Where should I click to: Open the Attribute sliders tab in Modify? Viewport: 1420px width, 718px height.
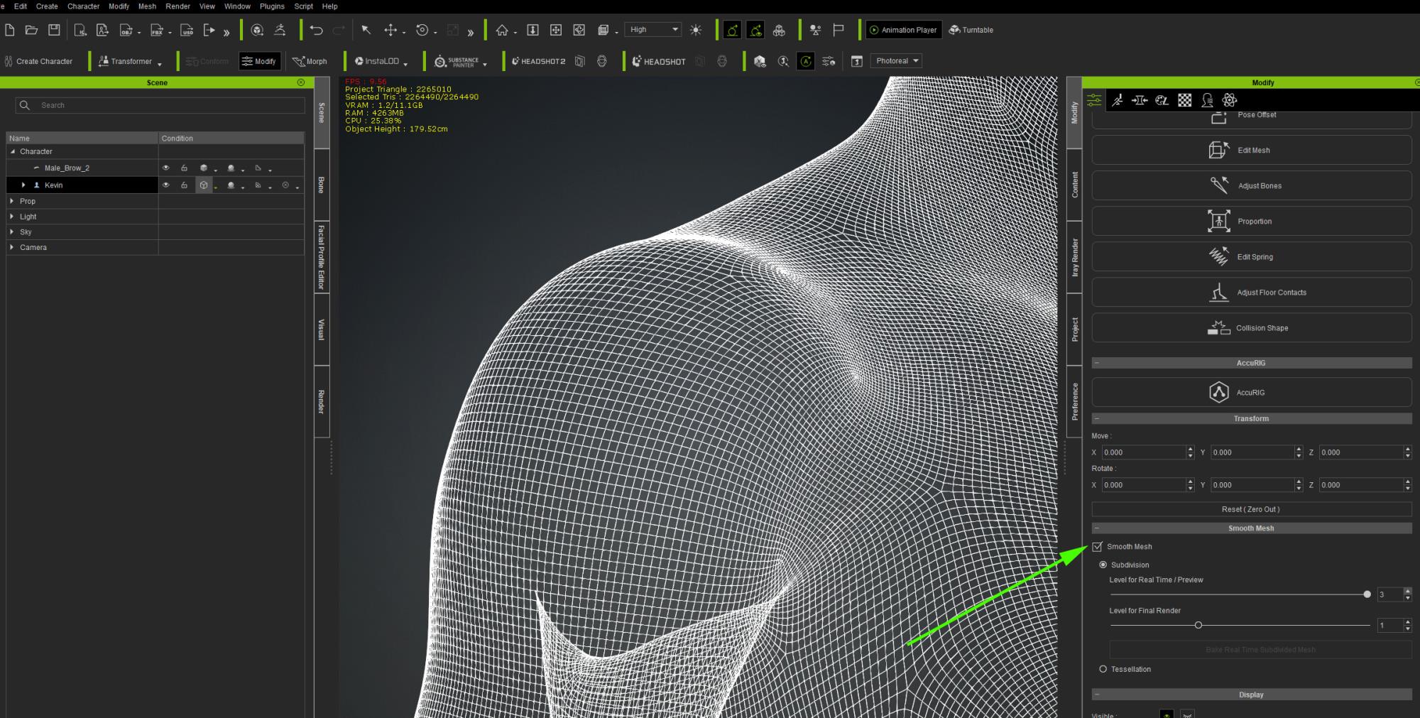(1094, 100)
